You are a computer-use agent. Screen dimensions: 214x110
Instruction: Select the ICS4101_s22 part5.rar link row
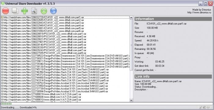65,28
